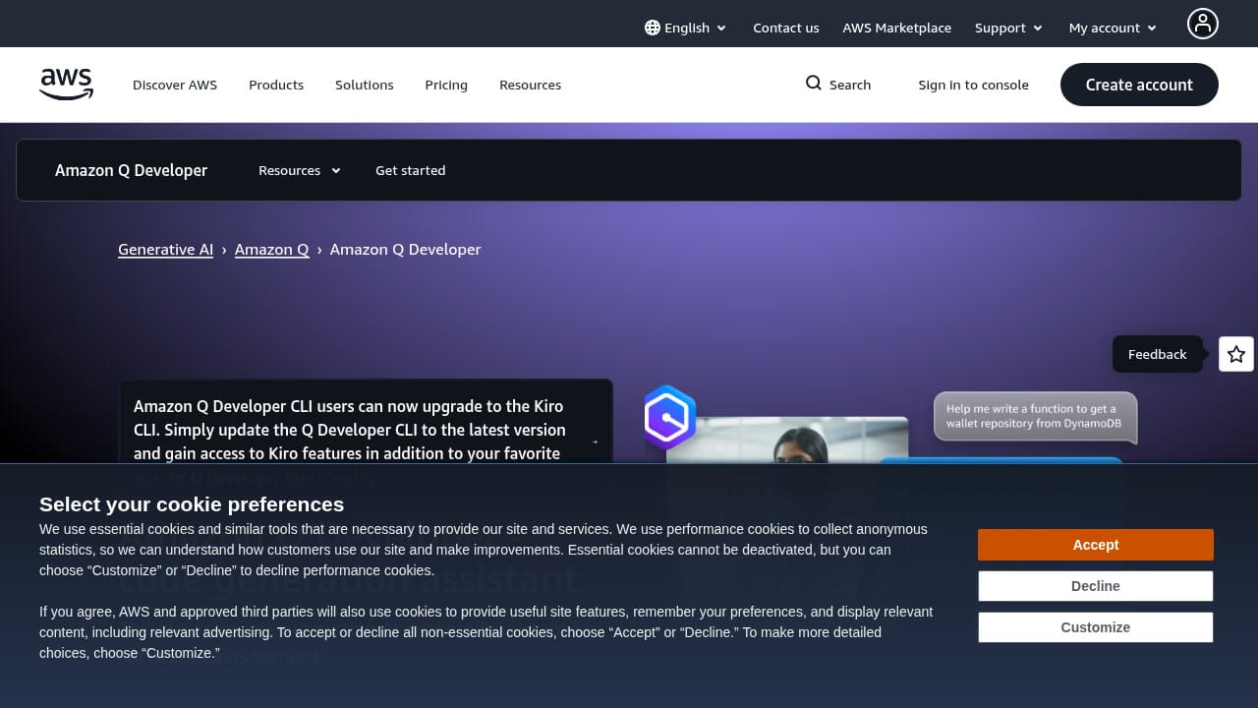Select the Amazon Q hexagon logo icon
Image resolution: width=1258 pixels, height=708 pixels.
pyautogui.click(x=669, y=418)
